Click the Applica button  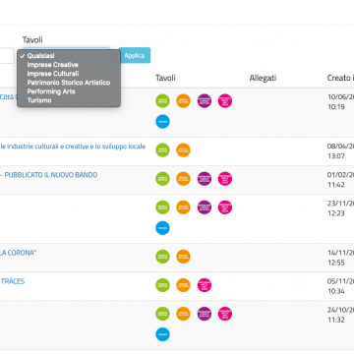click(135, 55)
